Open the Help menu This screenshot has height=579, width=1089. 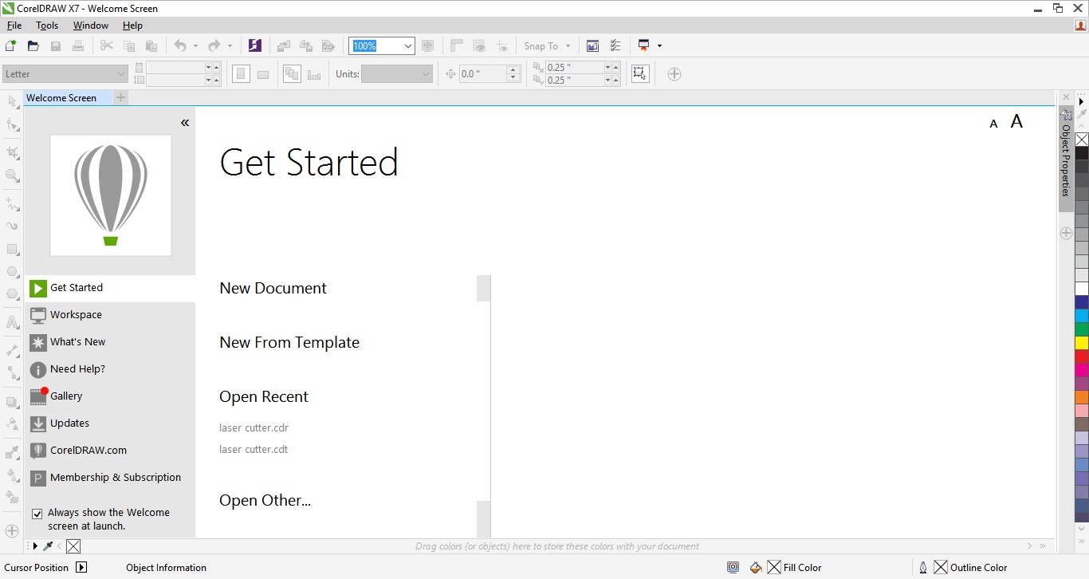(132, 26)
